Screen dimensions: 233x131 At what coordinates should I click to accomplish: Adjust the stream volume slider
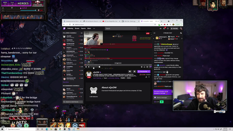click(95, 67)
